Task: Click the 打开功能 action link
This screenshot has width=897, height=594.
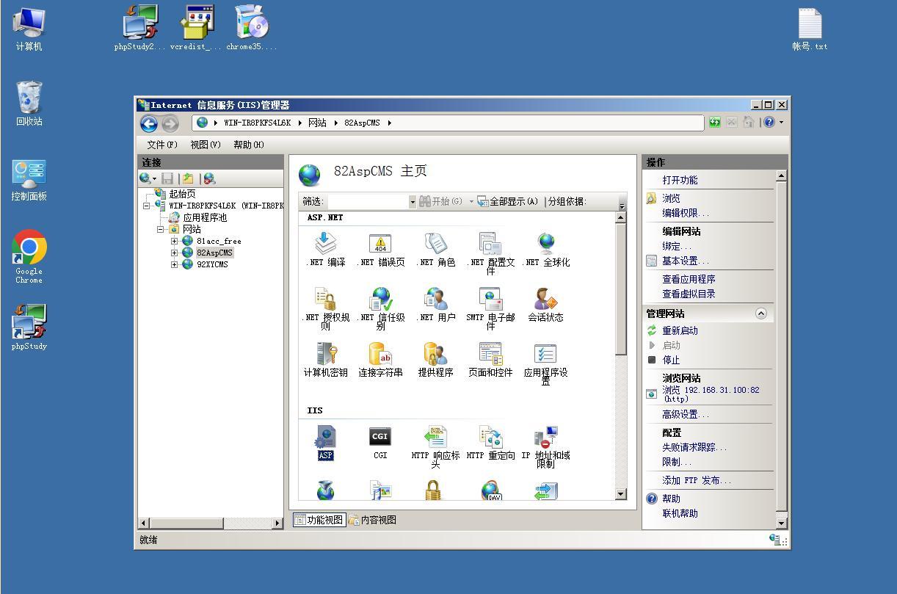Action: (x=680, y=180)
